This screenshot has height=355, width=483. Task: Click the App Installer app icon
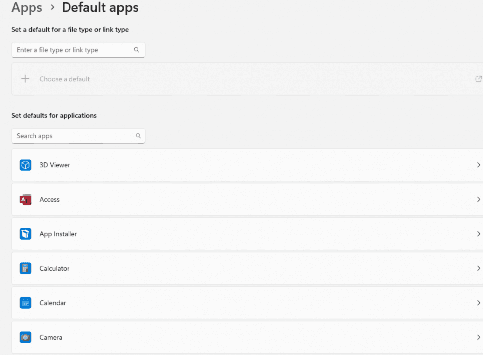click(x=25, y=234)
